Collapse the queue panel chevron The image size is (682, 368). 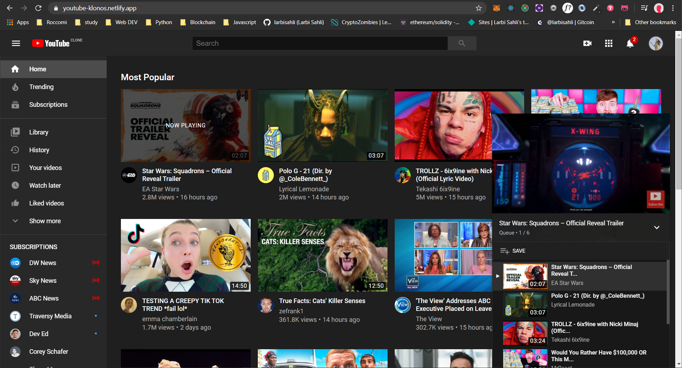point(657,227)
